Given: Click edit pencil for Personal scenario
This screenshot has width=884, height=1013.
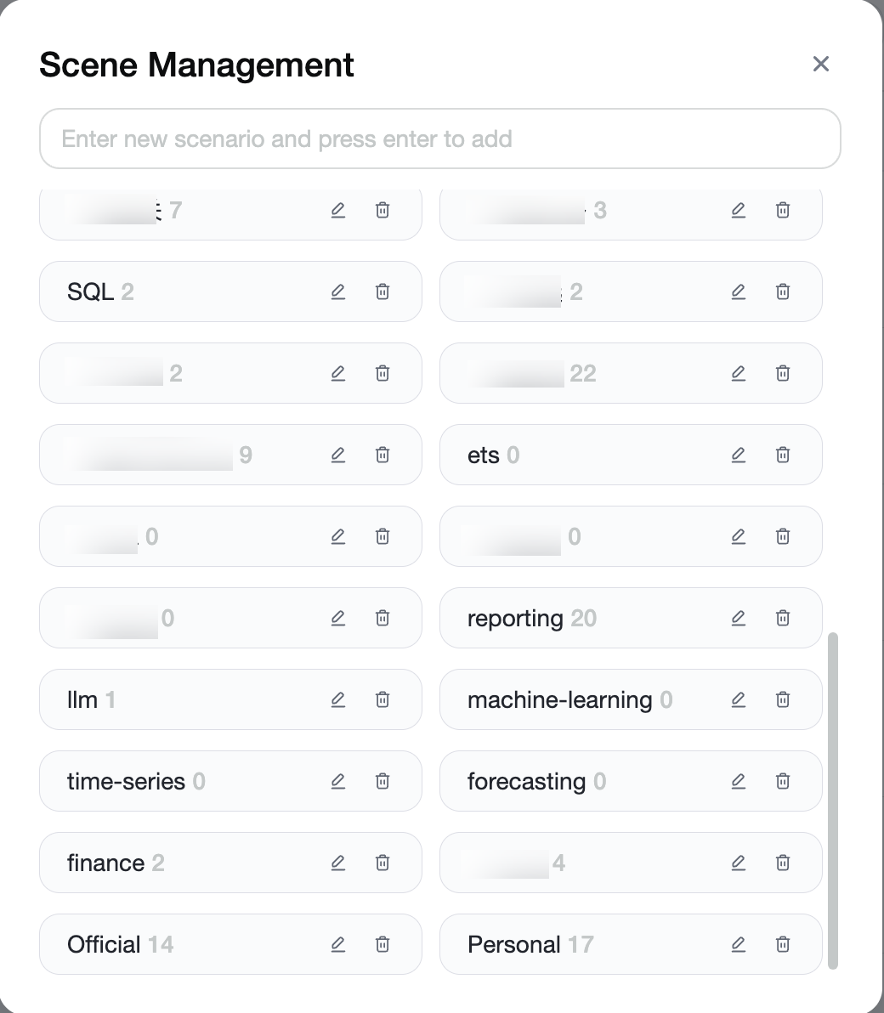Looking at the screenshot, I should pos(738,944).
